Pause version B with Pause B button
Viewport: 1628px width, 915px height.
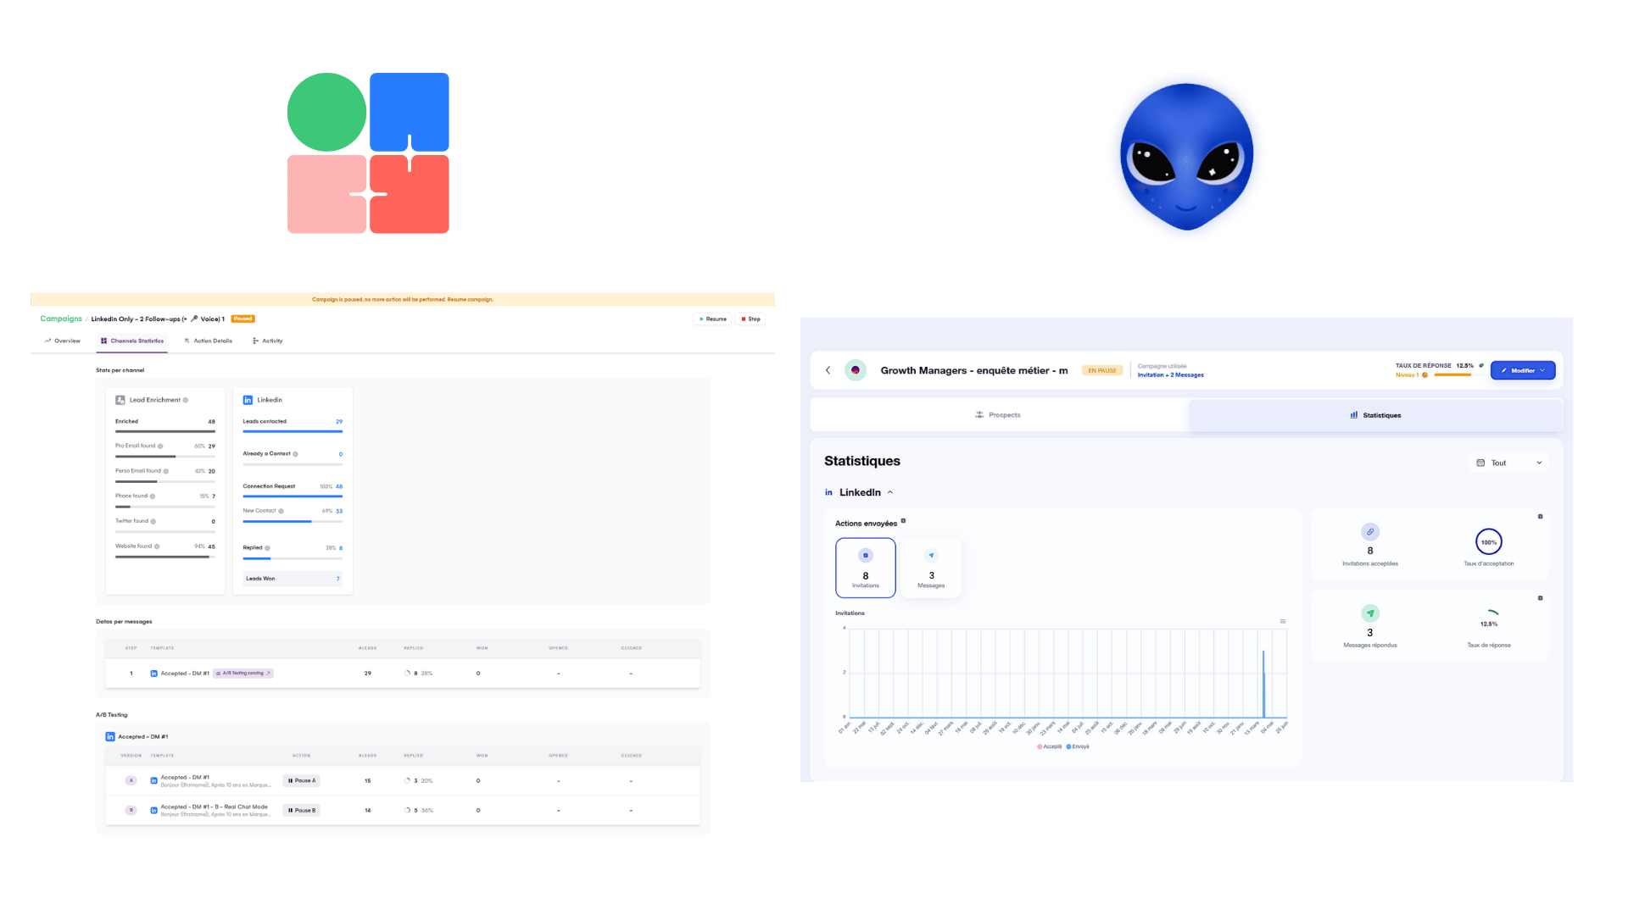tap(301, 811)
